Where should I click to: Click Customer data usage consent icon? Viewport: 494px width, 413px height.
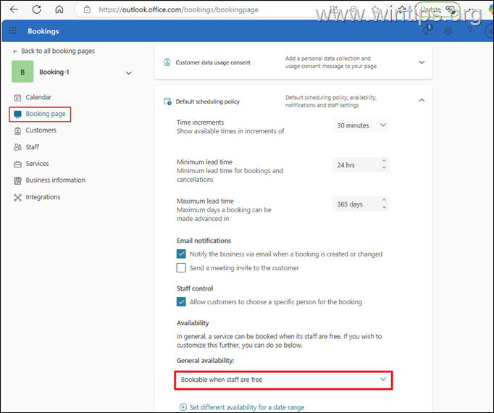pos(167,62)
